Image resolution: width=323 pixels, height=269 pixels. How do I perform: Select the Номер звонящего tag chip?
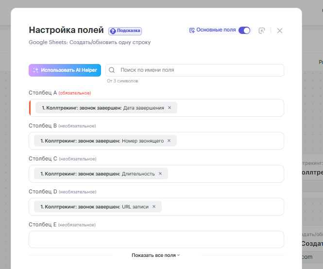(101, 141)
